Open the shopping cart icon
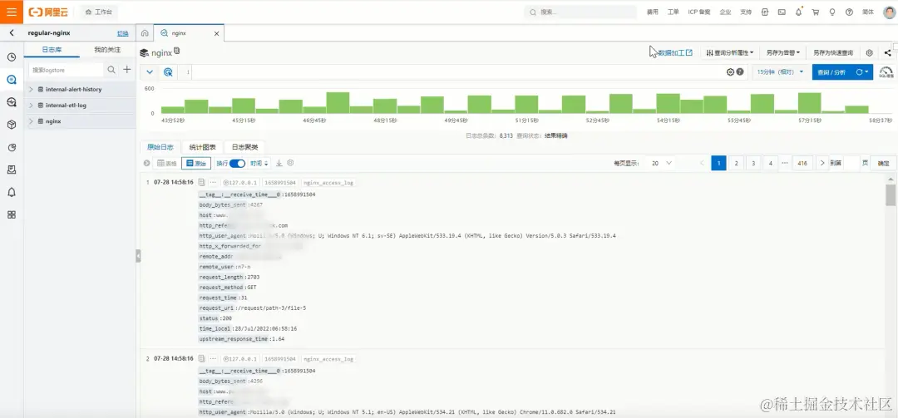This screenshot has height=418, width=898. 816,12
